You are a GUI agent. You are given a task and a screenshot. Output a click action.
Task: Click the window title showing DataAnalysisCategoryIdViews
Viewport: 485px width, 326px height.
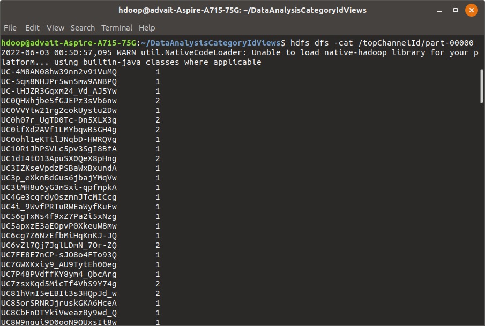(x=242, y=10)
